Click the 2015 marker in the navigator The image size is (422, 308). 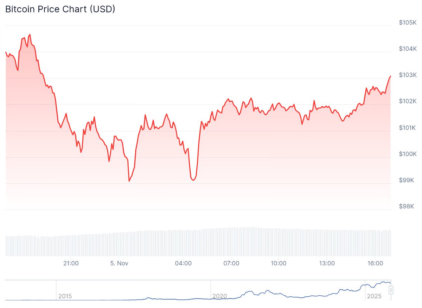pos(65,296)
